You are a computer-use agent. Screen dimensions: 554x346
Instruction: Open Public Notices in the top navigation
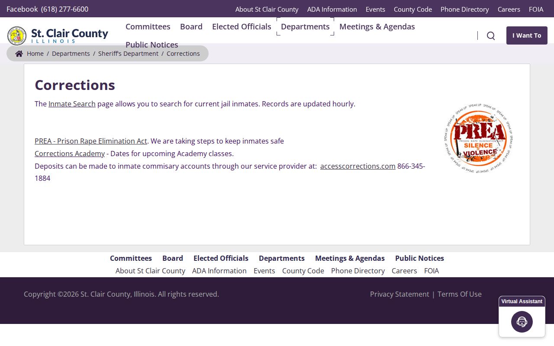coord(152,45)
